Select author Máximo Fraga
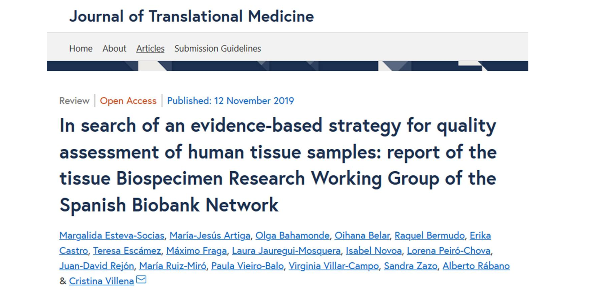This screenshot has height=298, width=595. 196,251
